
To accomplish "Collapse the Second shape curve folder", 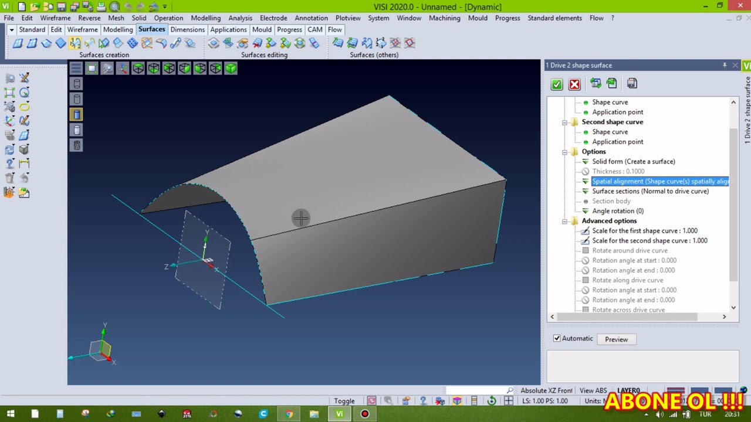I will click(564, 122).
